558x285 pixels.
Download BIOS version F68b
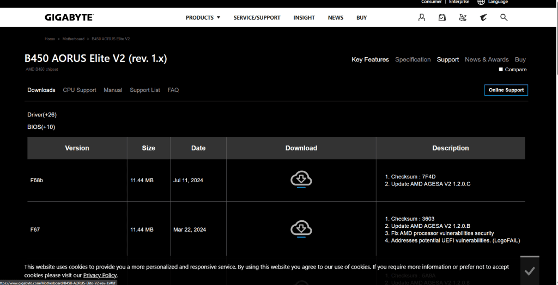pos(301,179)
